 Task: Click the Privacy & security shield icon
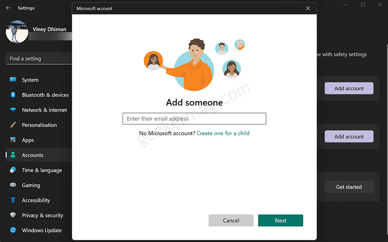(x=13, y=215)
